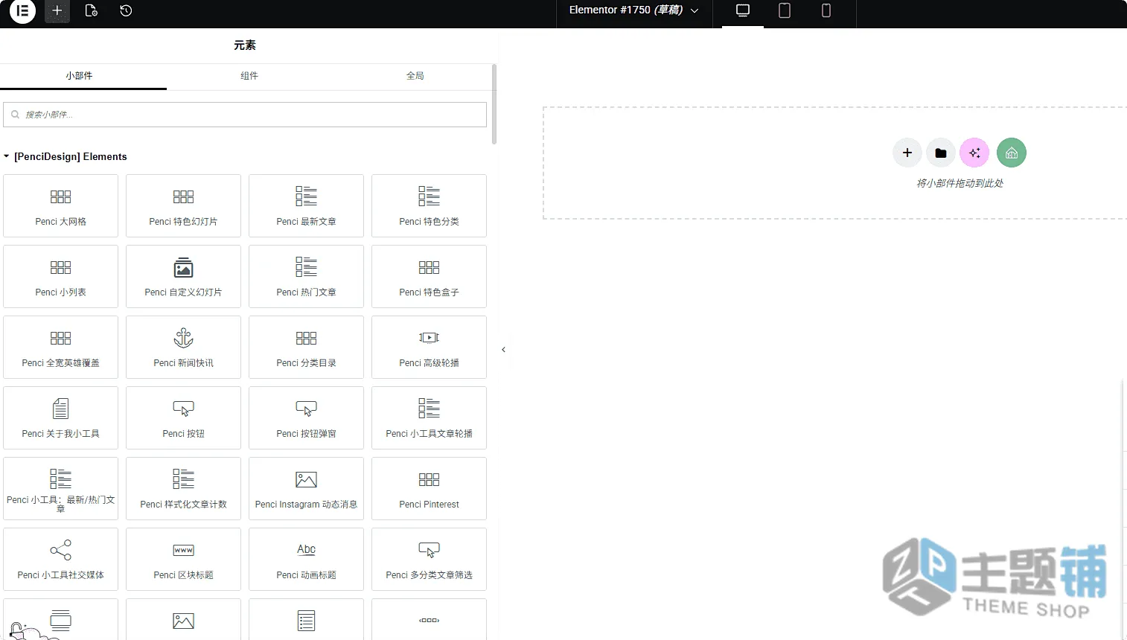This screenshot has width=1127, height=640.
Task: Choose the Penci 小列表 widget
Action: coord(61,277)
